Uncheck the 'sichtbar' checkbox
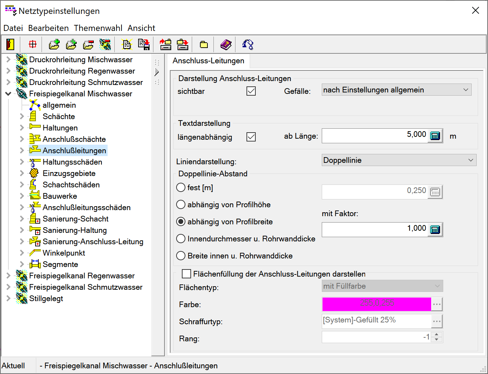 pos(251,91)
